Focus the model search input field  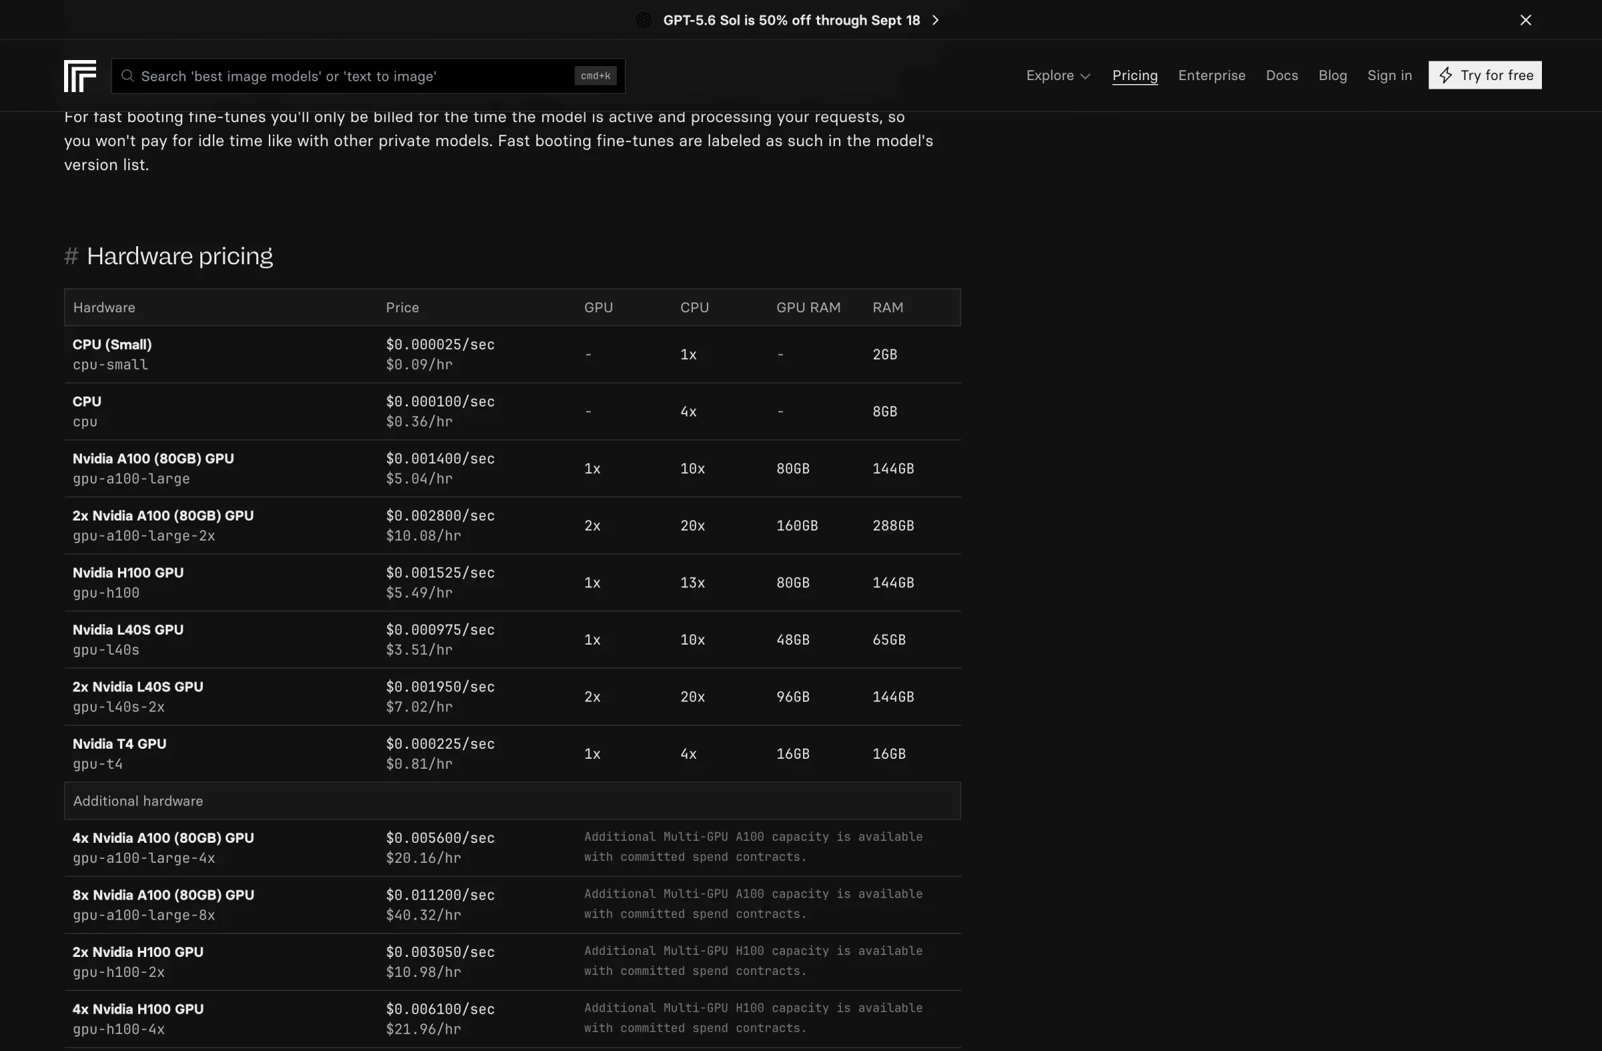point(368,76)
